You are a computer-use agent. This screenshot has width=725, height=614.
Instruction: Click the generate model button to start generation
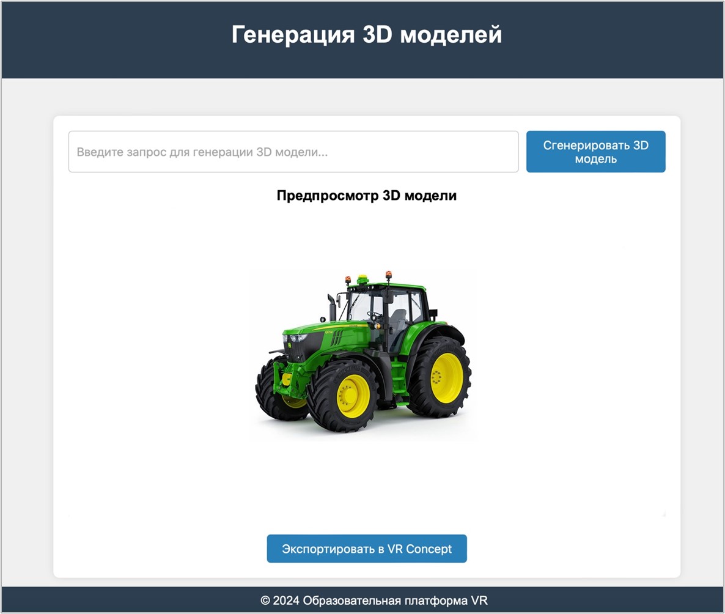(x=595, y=152)
